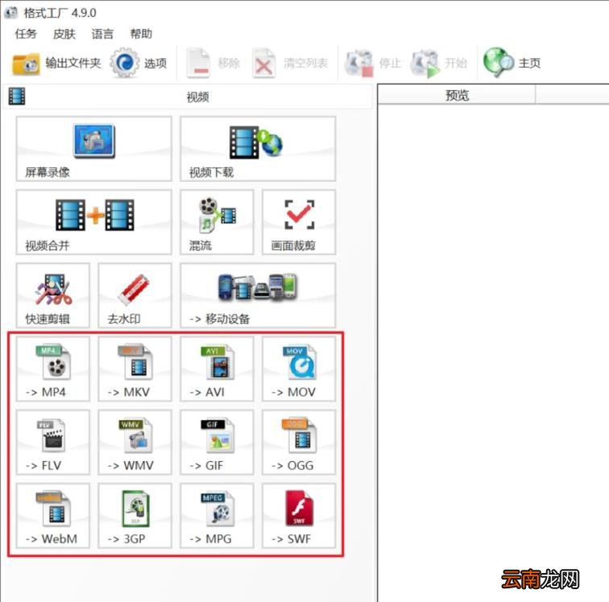
Task: Click the 预览 column header
Action: pos(457,95)
